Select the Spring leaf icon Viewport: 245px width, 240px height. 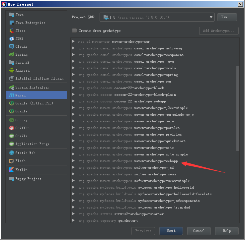(x=12, y=54)
